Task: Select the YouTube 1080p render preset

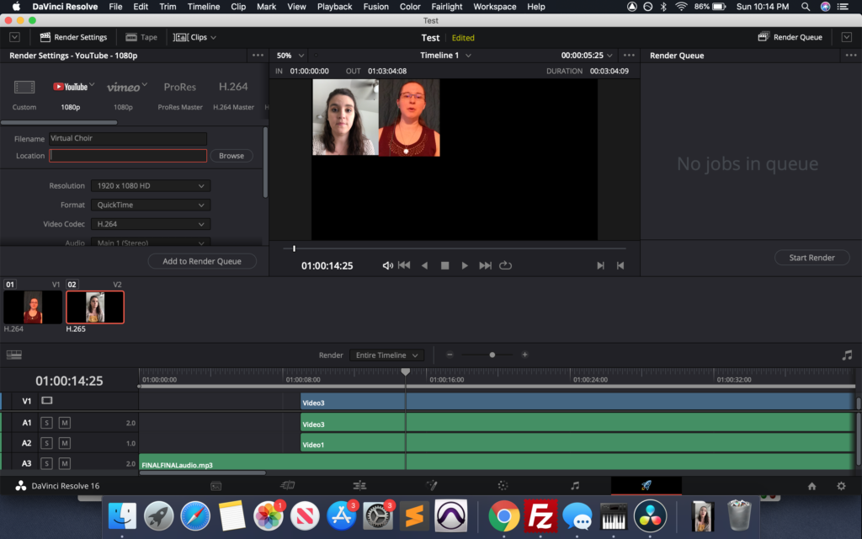Action: point(72,93)
